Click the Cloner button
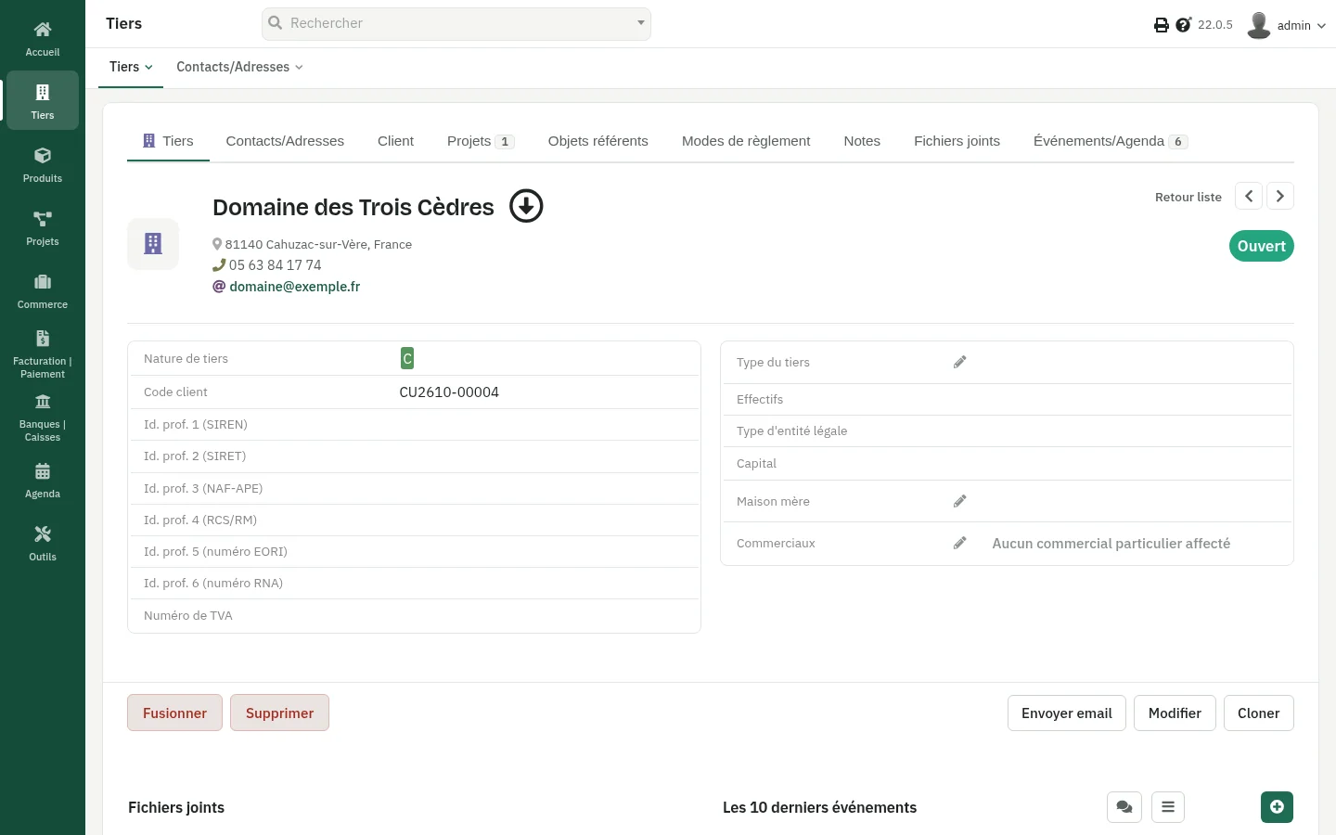 pyautogui.click(x=1258, y=713)
